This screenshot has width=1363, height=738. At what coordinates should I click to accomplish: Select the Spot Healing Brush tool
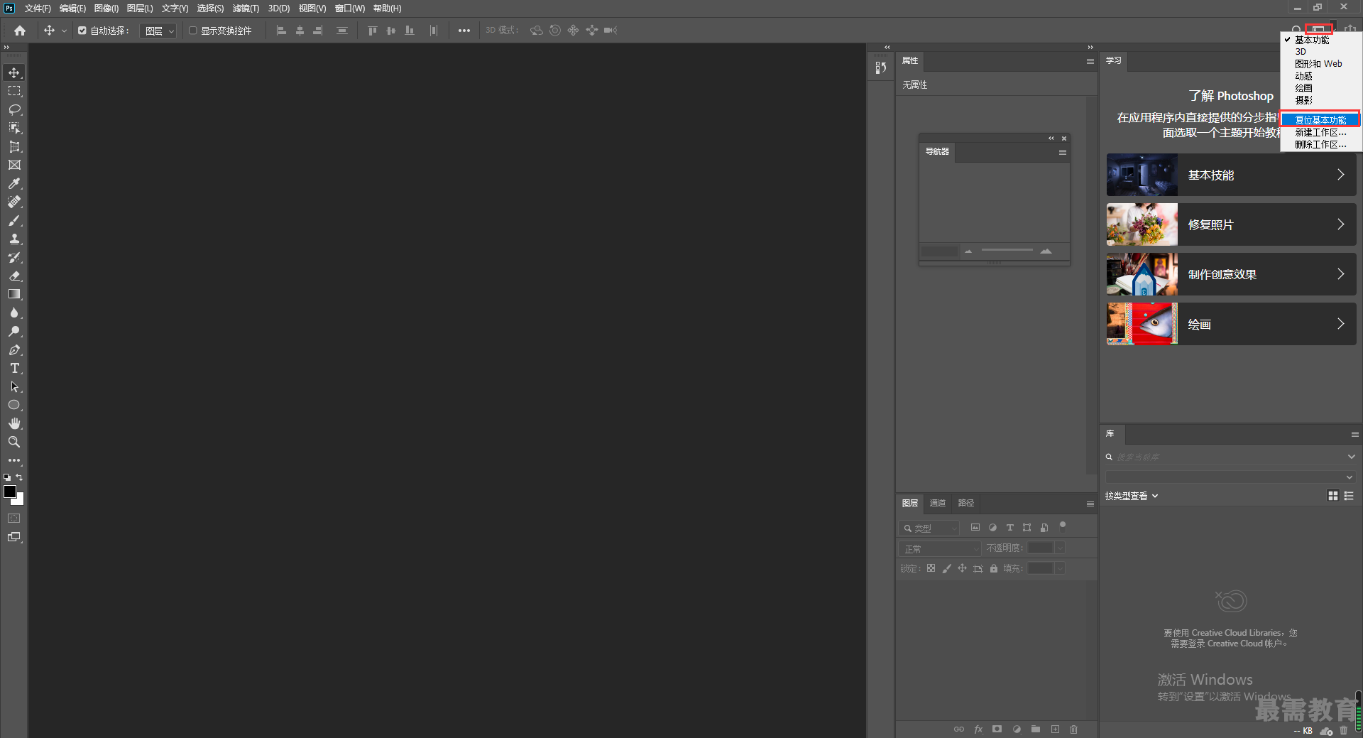[x=14, y=202]
